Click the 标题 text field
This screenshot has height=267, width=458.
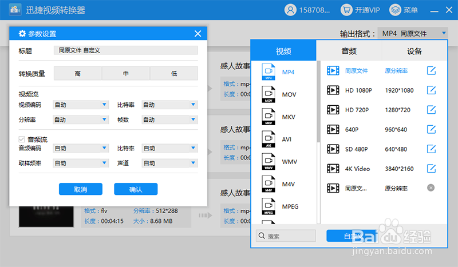coord(126,50)
